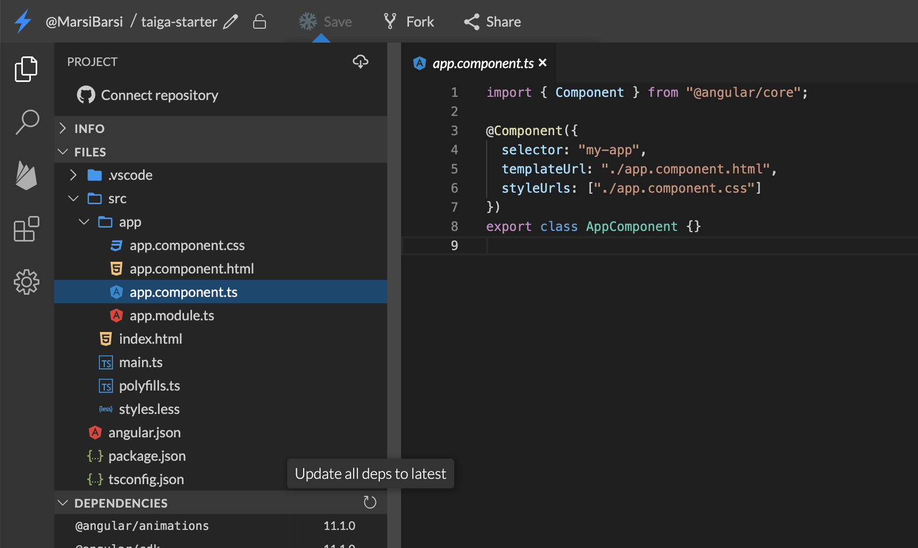Open the Share menu
918x548 pixels.
491,21
